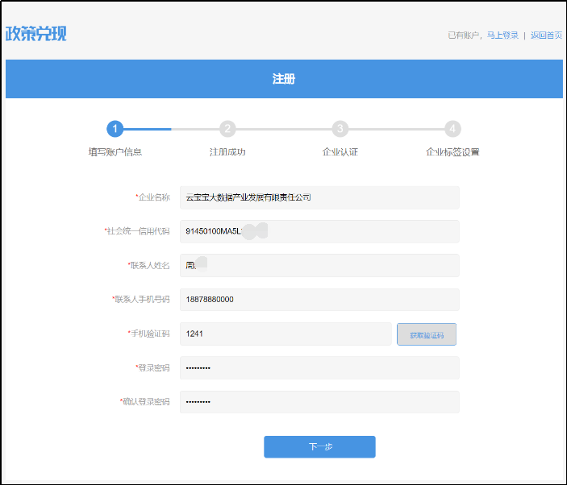The width and height of the screenshot is (567, 485).
Task: Focus the 企业名称 input field
Action: coord(319,197)
